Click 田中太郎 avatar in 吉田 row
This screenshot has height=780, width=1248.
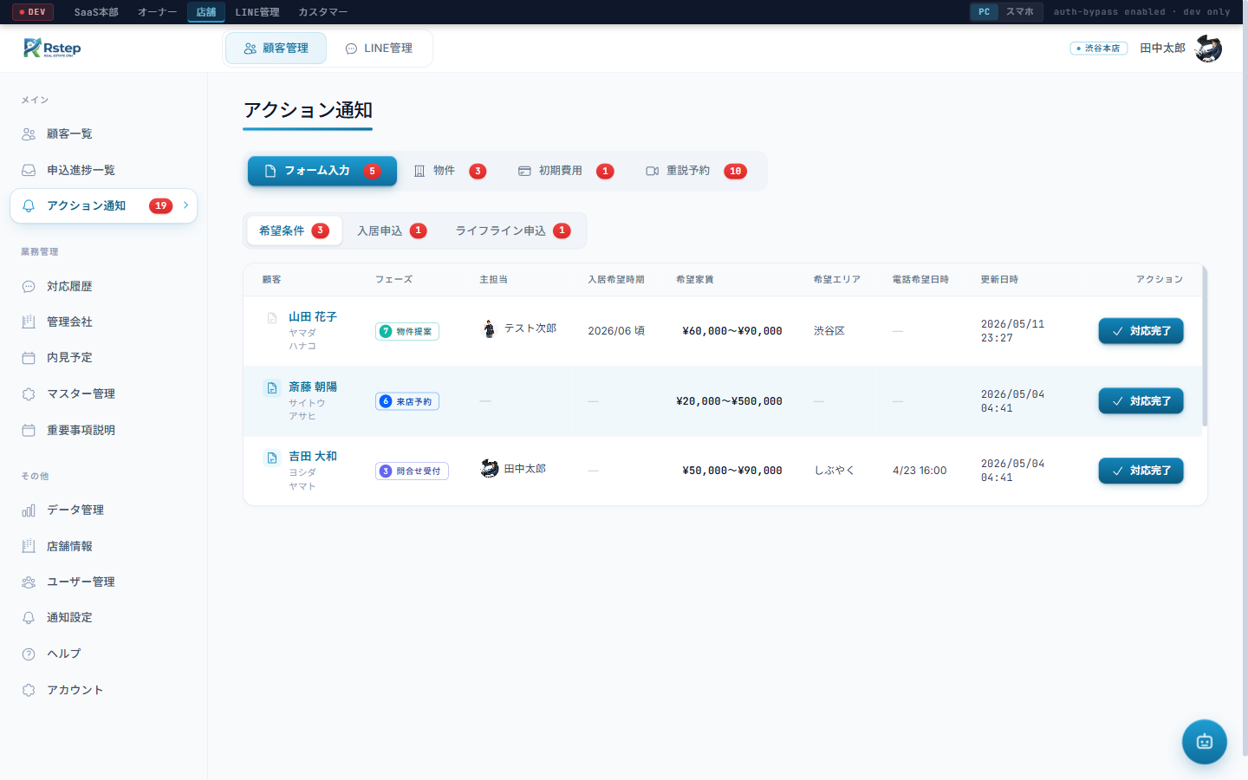pos(490,469)
